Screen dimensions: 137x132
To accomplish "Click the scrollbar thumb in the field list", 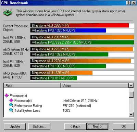I will pos(131,95).
